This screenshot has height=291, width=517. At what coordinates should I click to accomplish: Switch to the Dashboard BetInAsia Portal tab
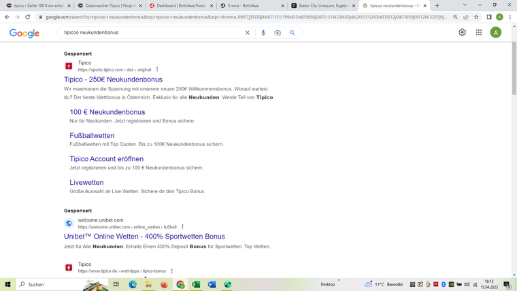tap(181, 5)
